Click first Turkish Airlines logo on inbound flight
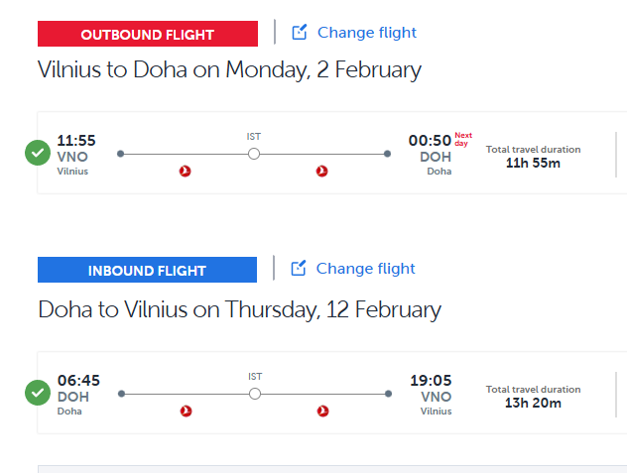The image size is (627, 473). click(186, 411)
